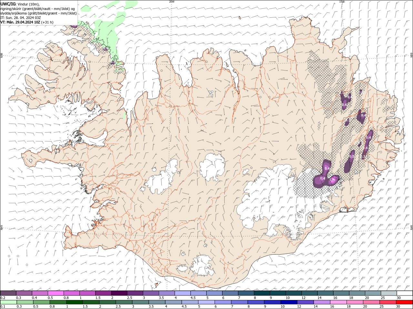The width and height of the screenshot is (413, 309).
Task: Click the 0.2–0.3 dusky purple snow legend swatch
Action: pyautogui.click(x=8, y=293)
